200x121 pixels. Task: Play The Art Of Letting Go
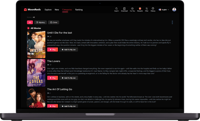click(x=53, y=106)
